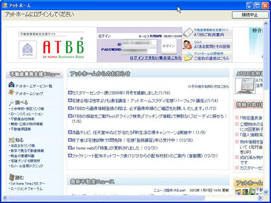The image size is (271, 203).
Task: Click bullet icon beside 宅建合格 notice
Action: tap(70, 100)
